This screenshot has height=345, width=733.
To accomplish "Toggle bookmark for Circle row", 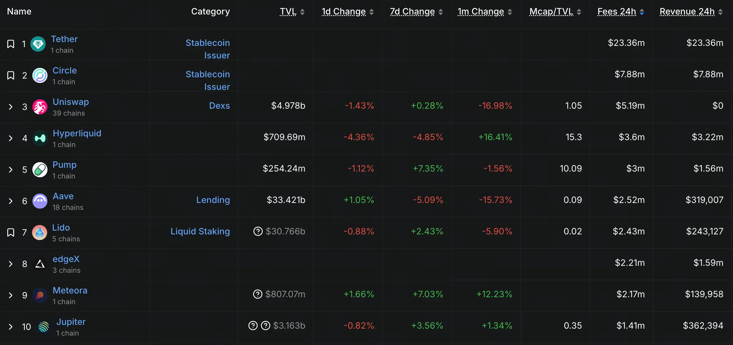I will click(11, 75).
